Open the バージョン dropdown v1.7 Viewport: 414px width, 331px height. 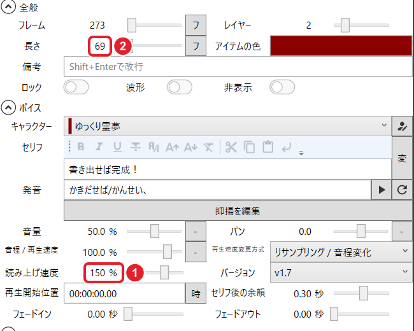click(x=341, y=272)
